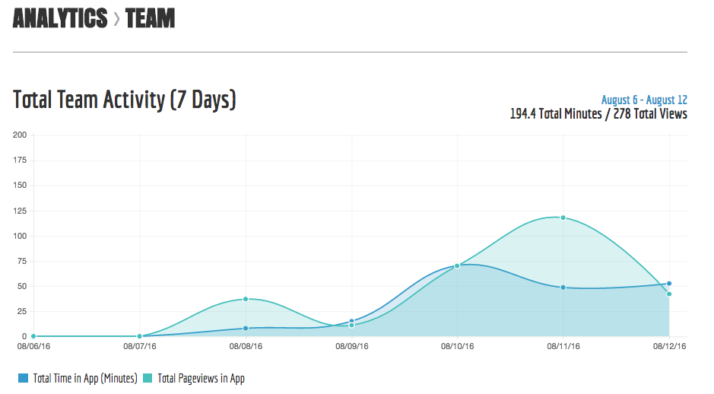This screenshot has height=394, width=714.
Task: Click the first data point at 08/06/16
Action: click(x=33, y=336)
